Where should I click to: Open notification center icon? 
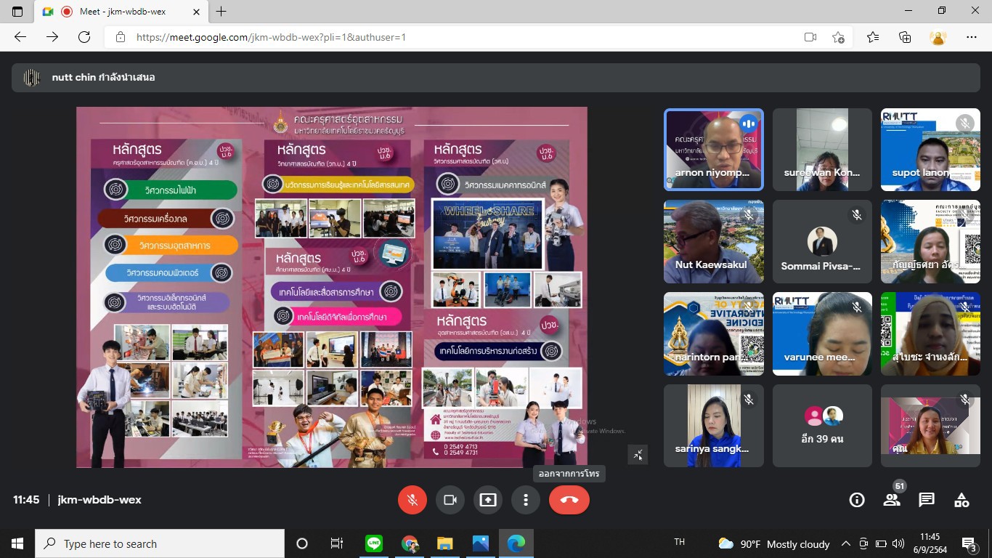(969, 543)
